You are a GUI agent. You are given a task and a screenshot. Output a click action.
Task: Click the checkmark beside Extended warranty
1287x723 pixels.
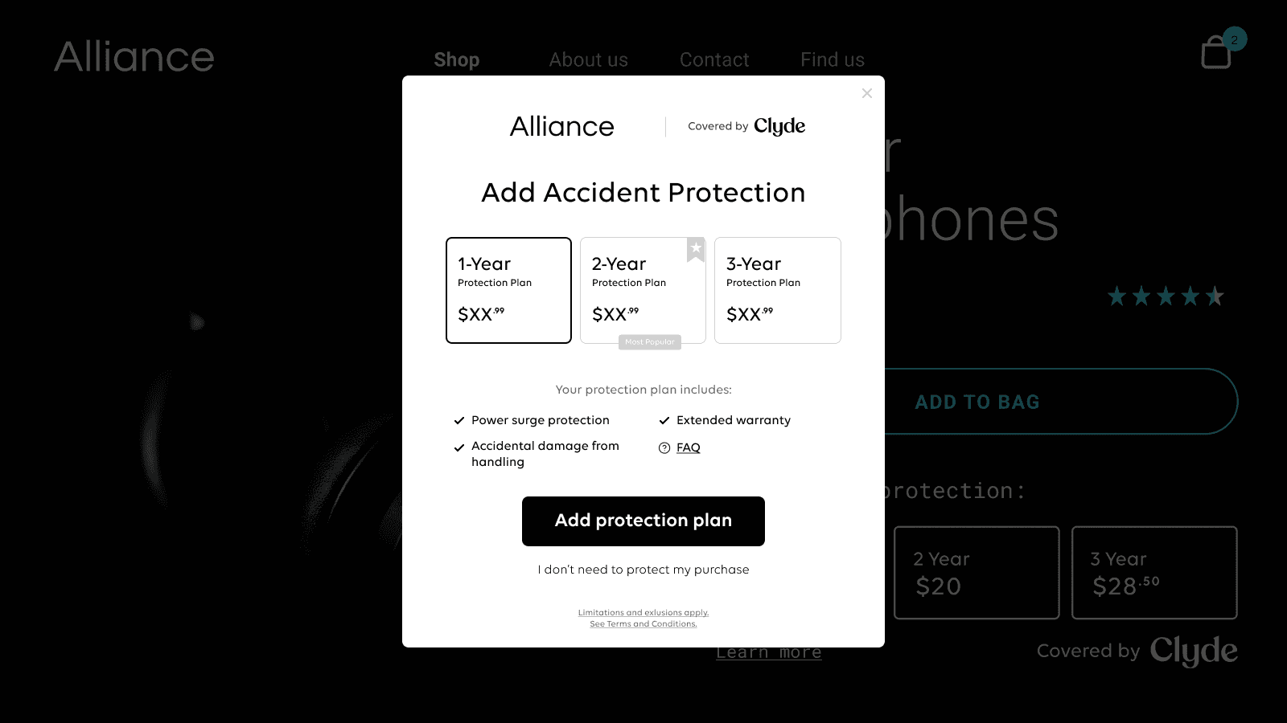pyautogui.click(x=664, y=419)
